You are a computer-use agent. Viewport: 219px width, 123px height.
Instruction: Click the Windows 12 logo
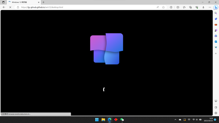click(x=106, y=49)
